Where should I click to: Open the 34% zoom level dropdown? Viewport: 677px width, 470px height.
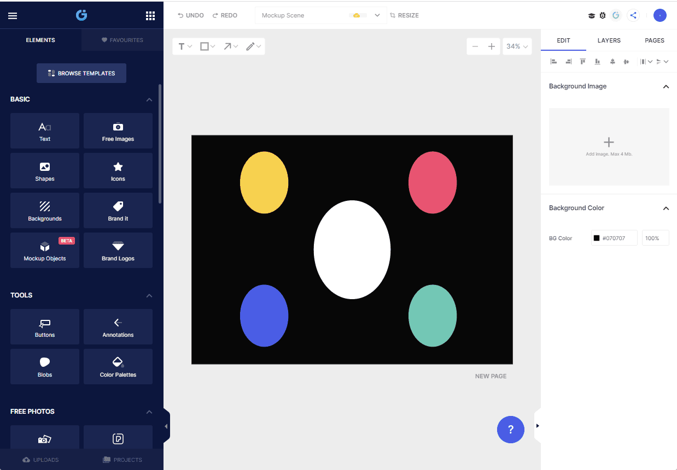coord(517,46)
